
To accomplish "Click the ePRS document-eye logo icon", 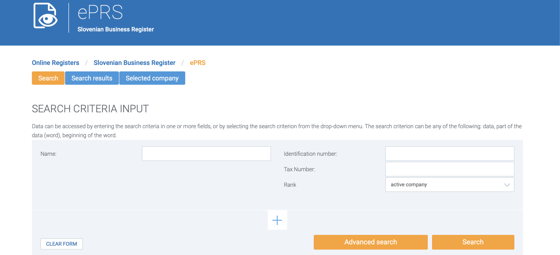I will pos(45,16).
